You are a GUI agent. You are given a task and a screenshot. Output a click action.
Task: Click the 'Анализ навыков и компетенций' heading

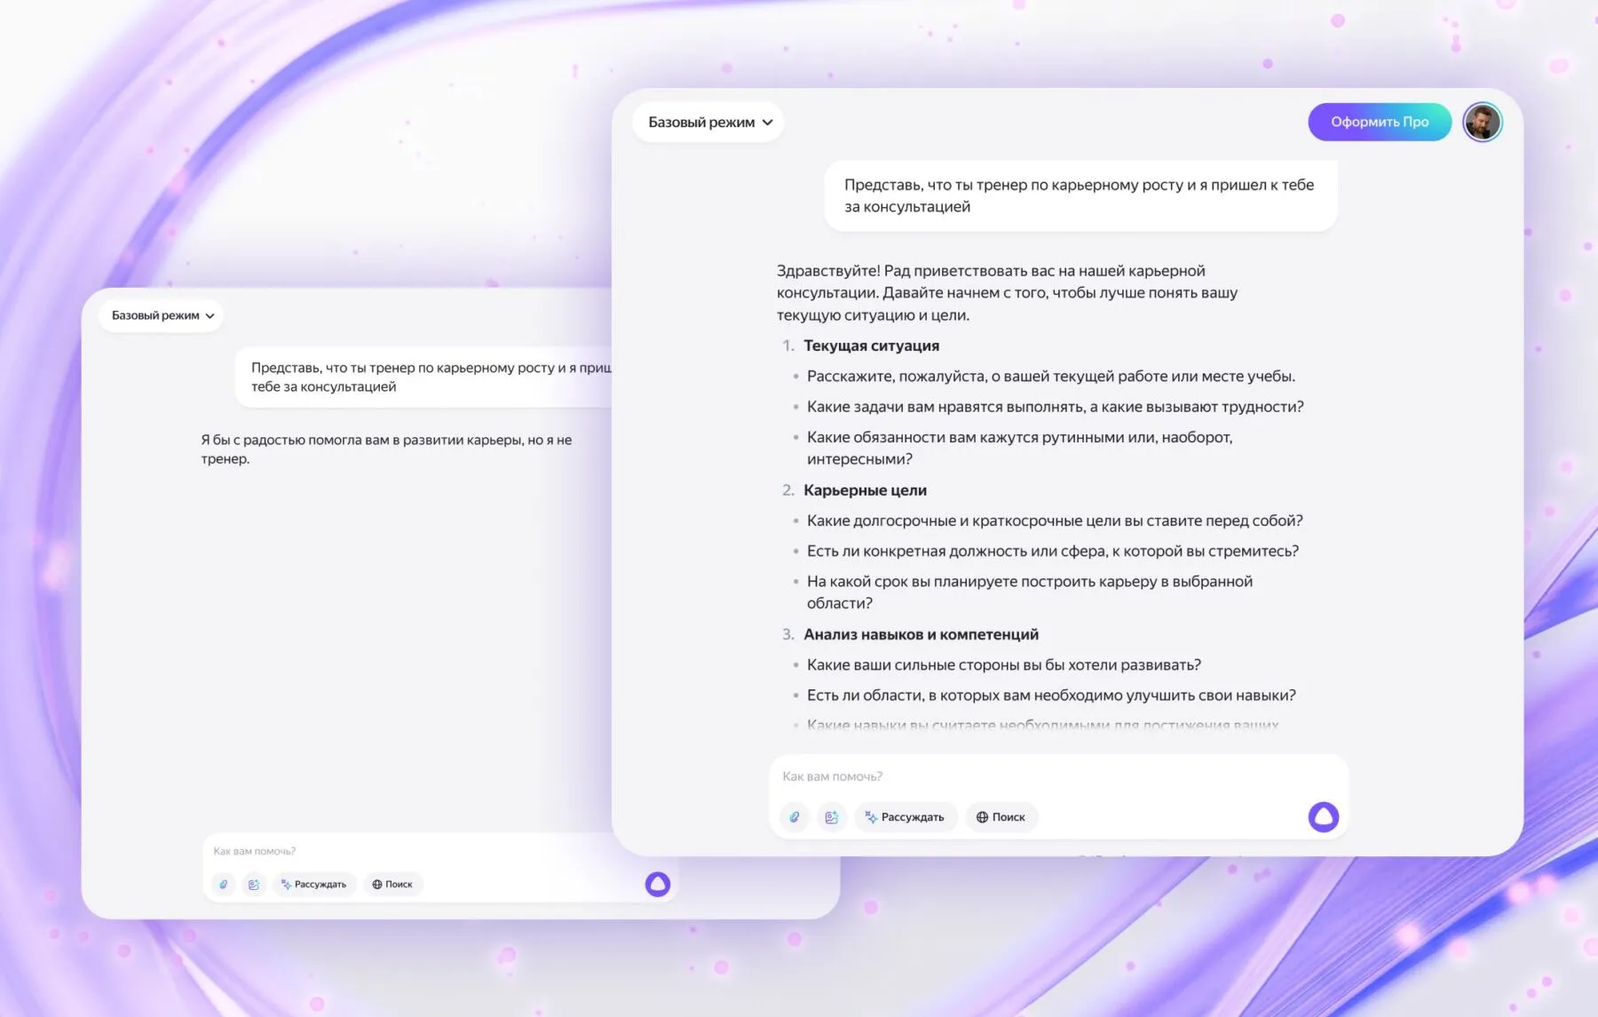921,635
